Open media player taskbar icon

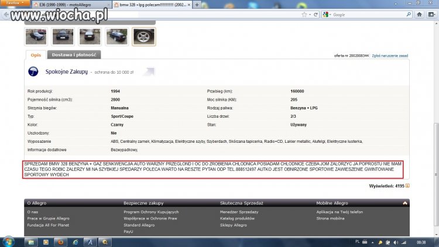[46, 242]
